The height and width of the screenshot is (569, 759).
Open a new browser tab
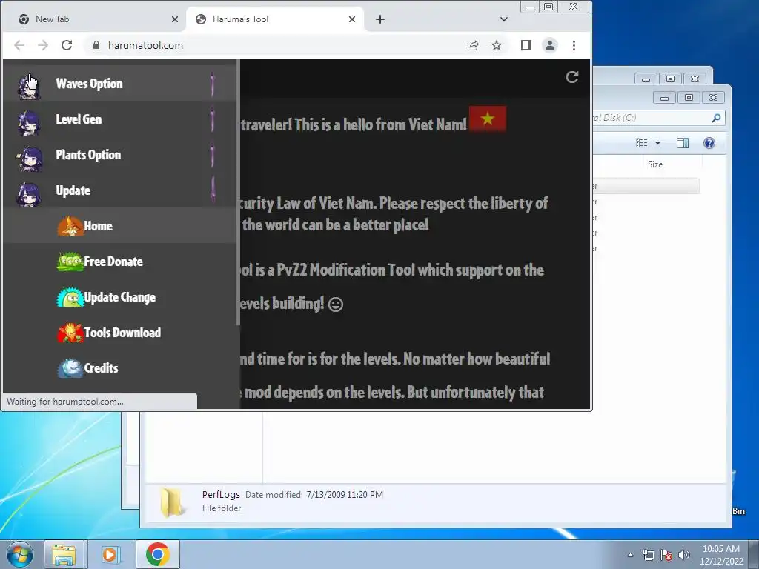[x=380, y=19]
